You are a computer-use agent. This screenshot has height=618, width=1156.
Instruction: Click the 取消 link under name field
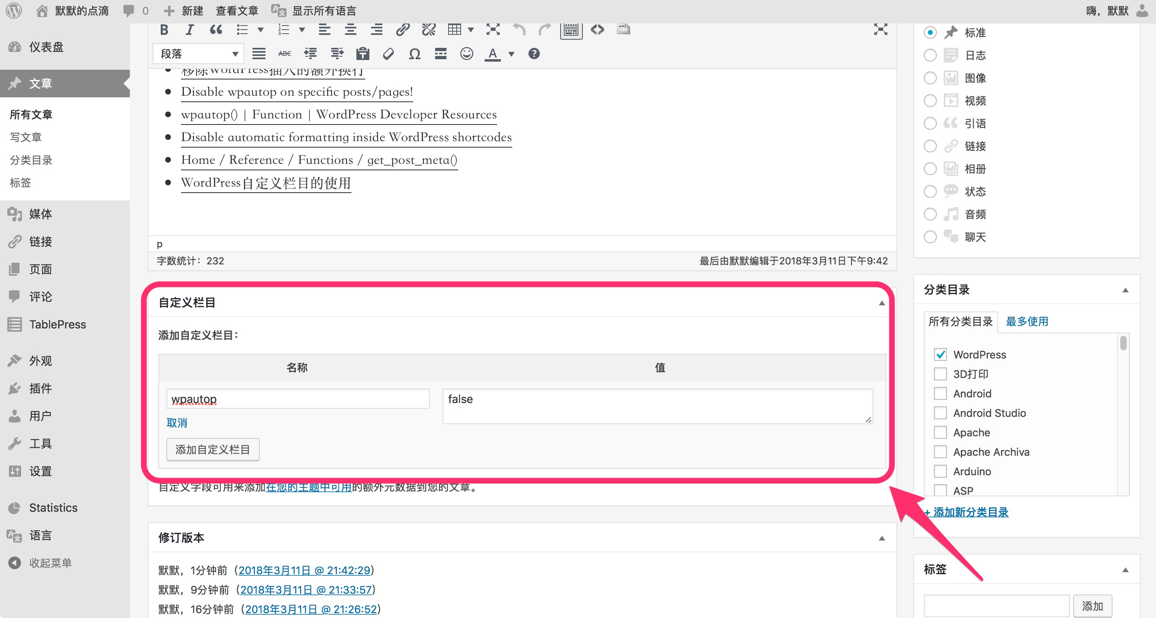[177, 423]
